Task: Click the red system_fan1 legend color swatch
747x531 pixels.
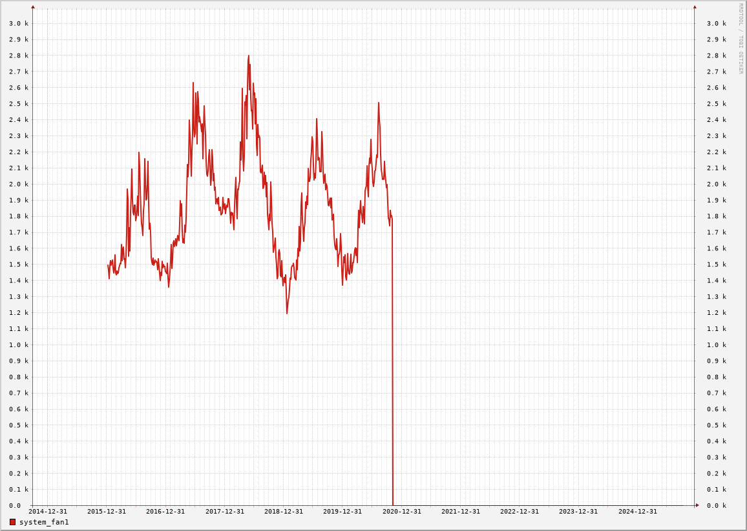Action: pyautogui.click(x=12, y=522)
